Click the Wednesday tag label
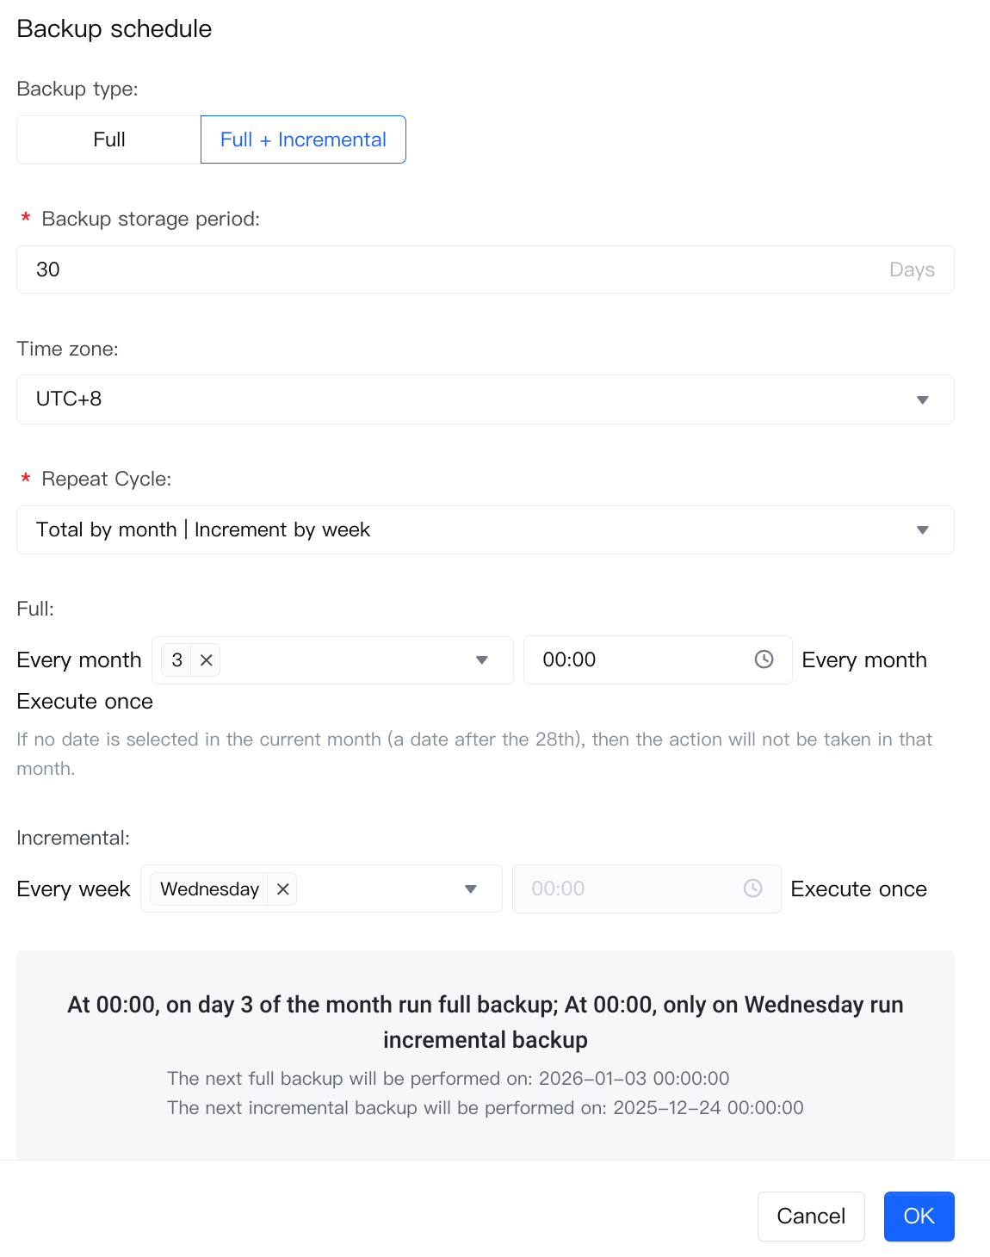This screenshot has width=990, height=1257. click(209, 889)
